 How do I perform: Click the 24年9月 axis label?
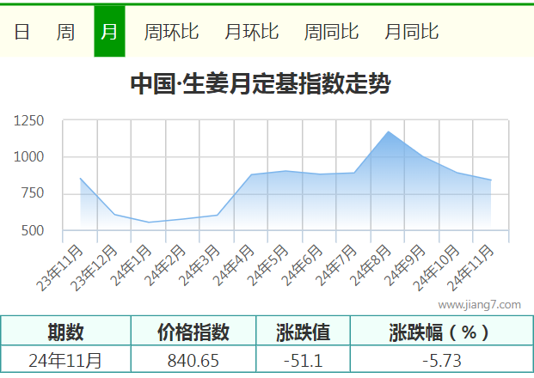pyautogui.click(x=405, y=265)
